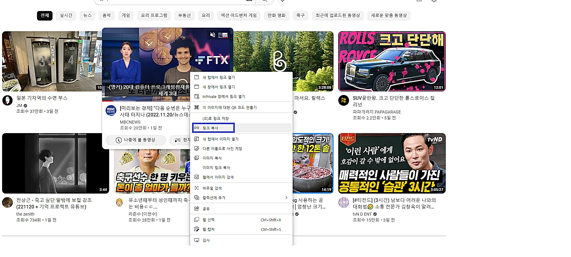Select the 음악 category chip
The width and height of the screenshot is (571, 257).
[107, 15]
